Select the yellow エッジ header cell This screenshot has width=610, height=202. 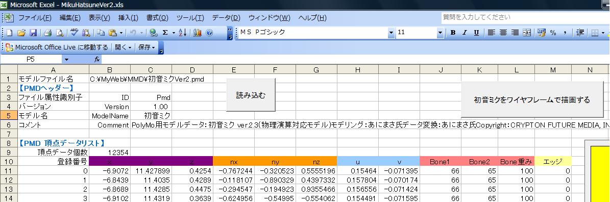(553, 162)
